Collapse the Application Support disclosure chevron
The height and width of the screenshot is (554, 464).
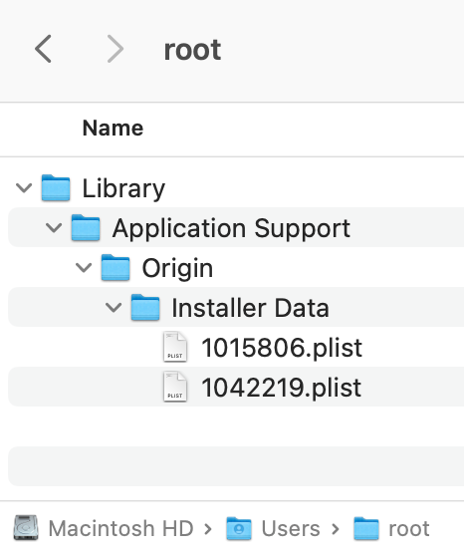coord(54,228)
